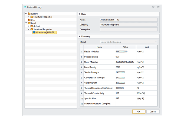This screenshot has height=120, width=184.
Task: Open the Model dropdown Linear Elastic Isotropic
Action: 129,42
